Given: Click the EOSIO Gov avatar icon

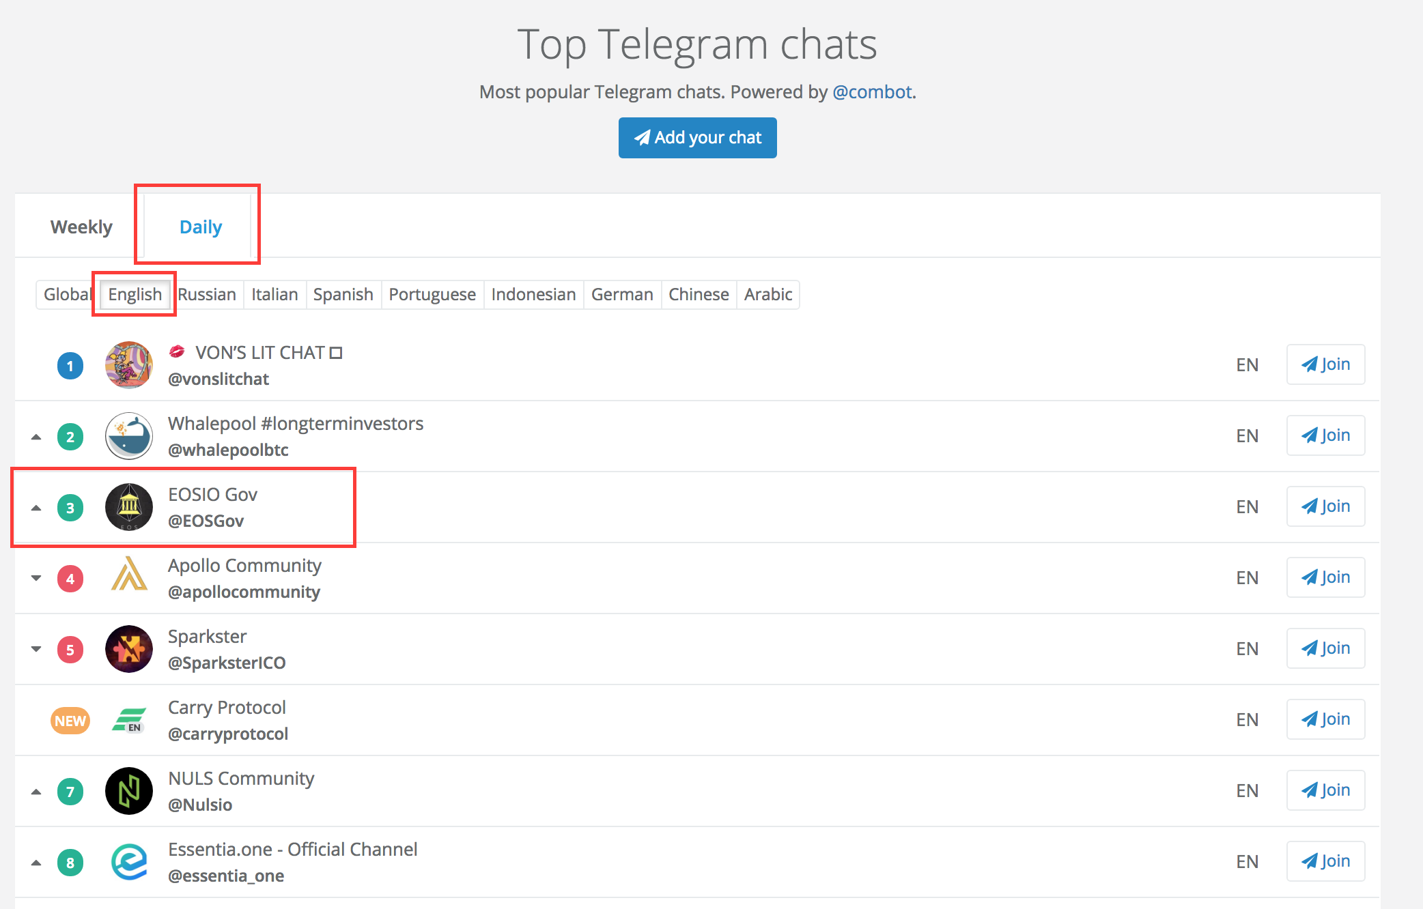Looking at the screenshot, I should coord(129,507).
